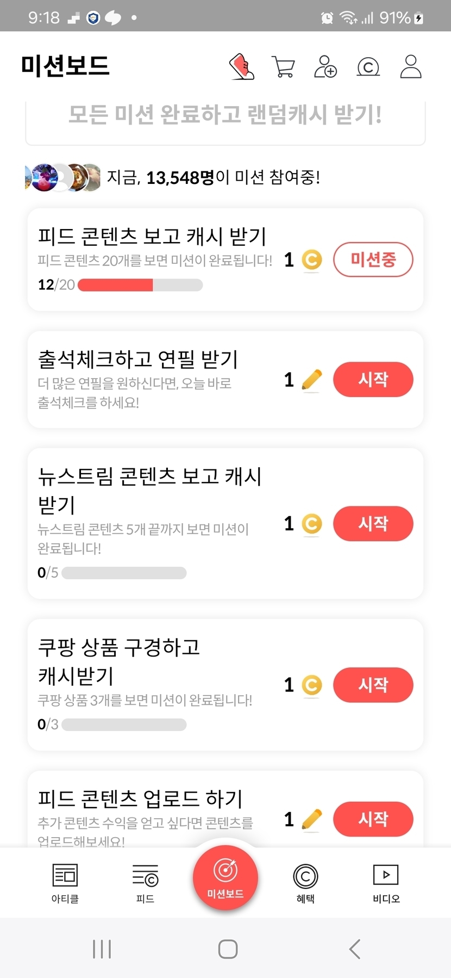The image size is (451, 978).
Task: Open the 혜택 tab
Action: [305, 882]
